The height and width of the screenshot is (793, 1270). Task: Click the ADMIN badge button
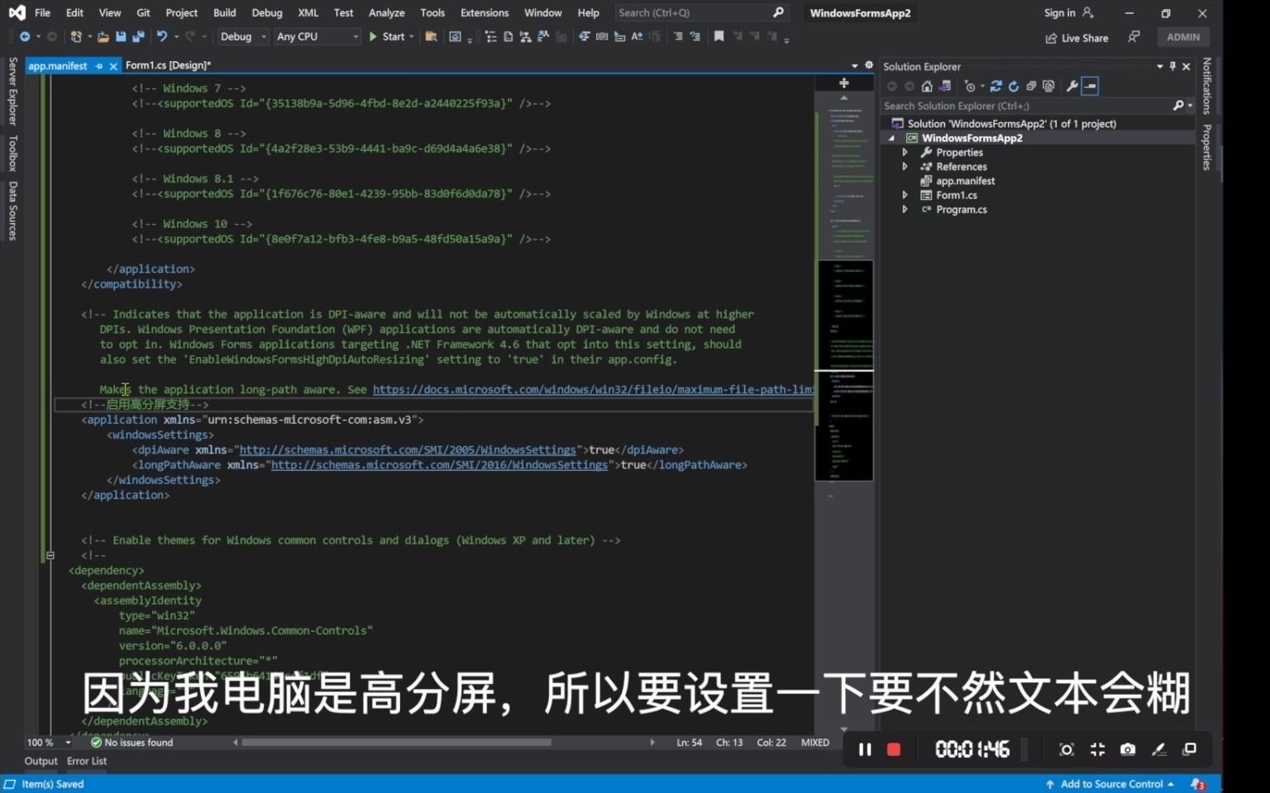click(1183, 37)
